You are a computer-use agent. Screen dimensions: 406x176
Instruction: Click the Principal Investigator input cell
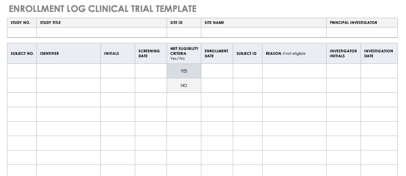[x=362, y=33]
